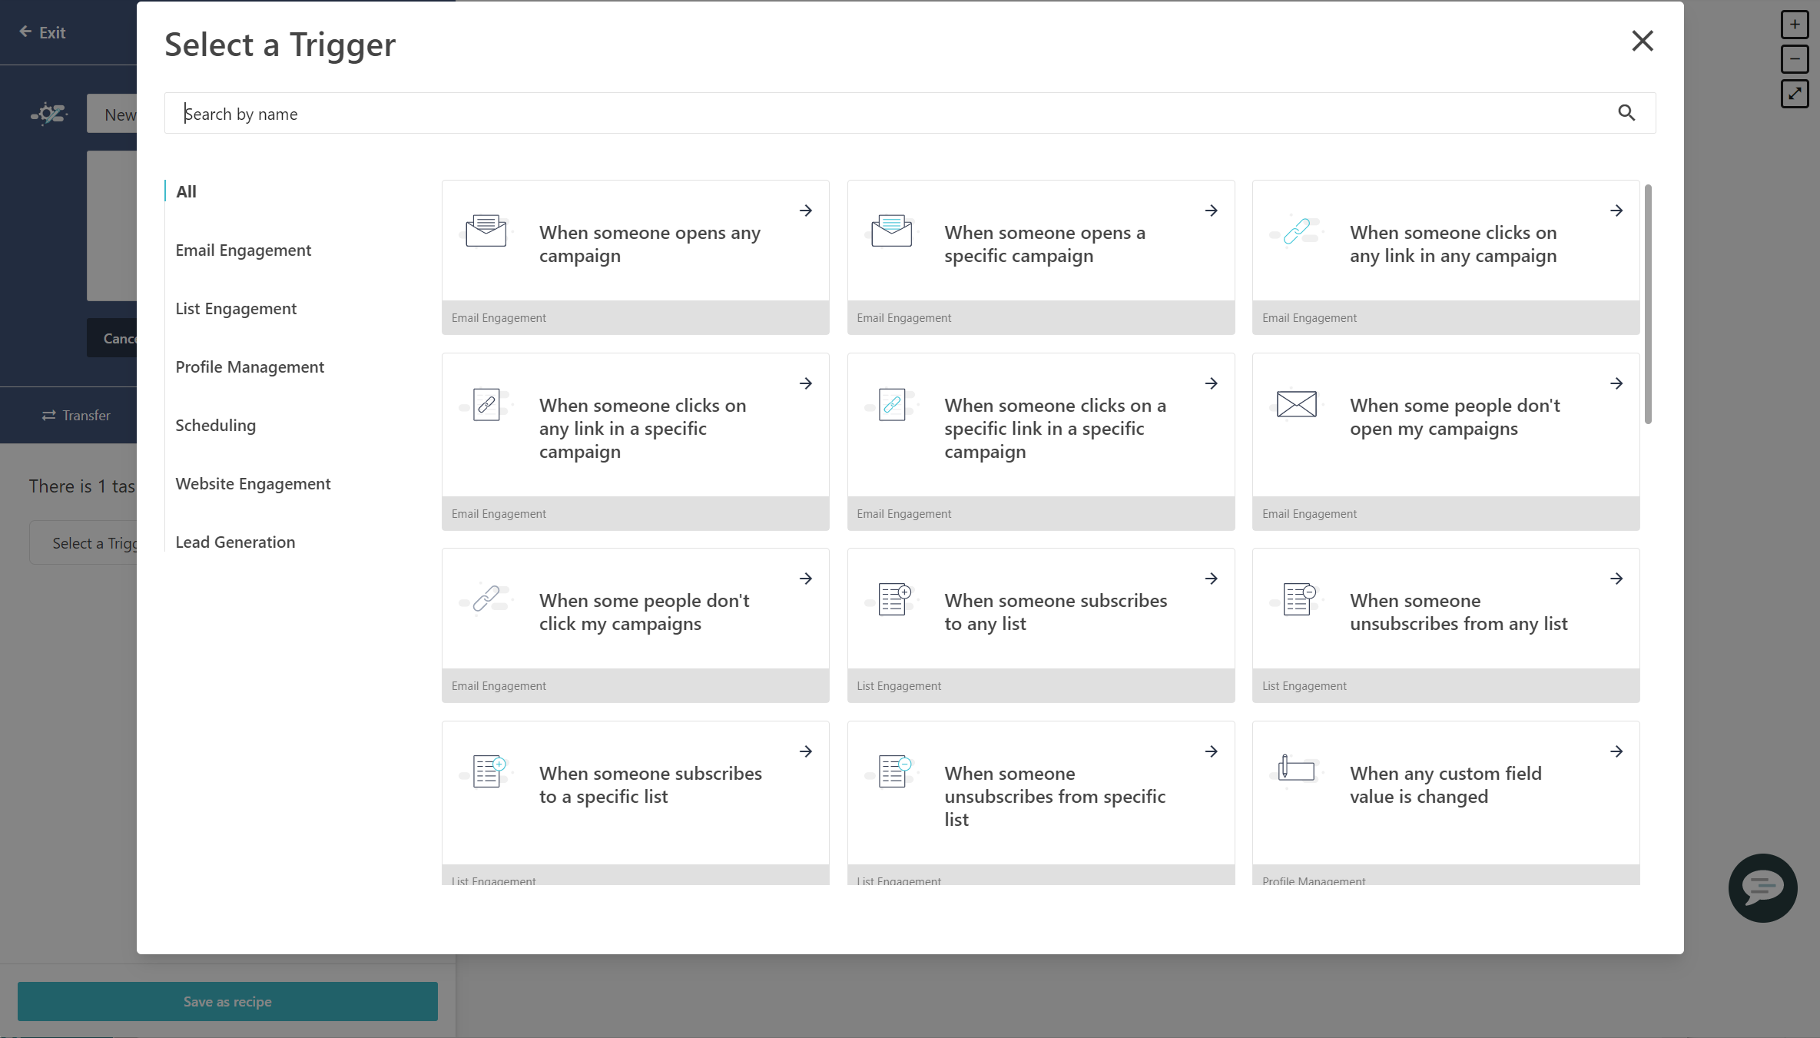Viewport: 1820px width, 1038px height.
Task: Click the search input field
Action: coord(910,112)
